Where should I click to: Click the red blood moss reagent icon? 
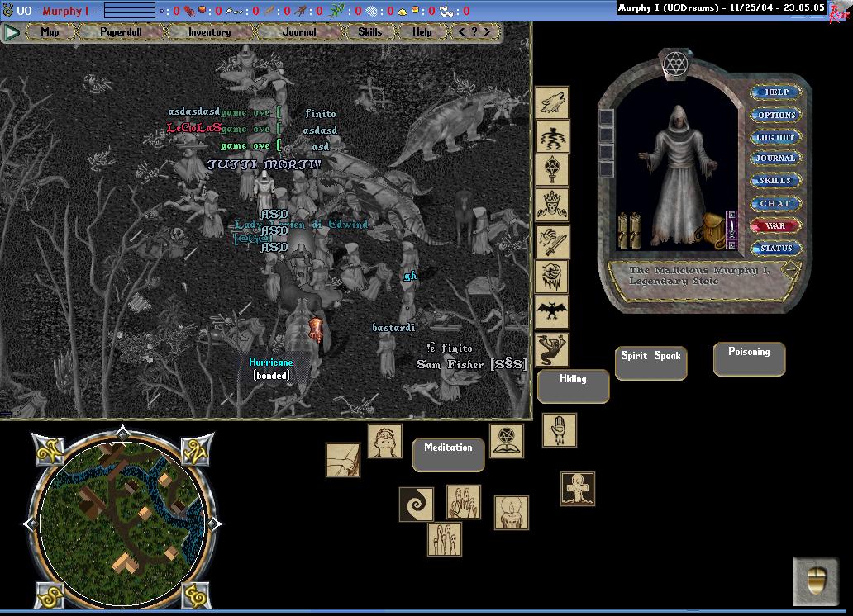pos(189,11)
